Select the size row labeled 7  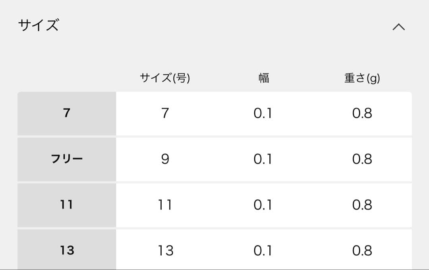(66, 113)
